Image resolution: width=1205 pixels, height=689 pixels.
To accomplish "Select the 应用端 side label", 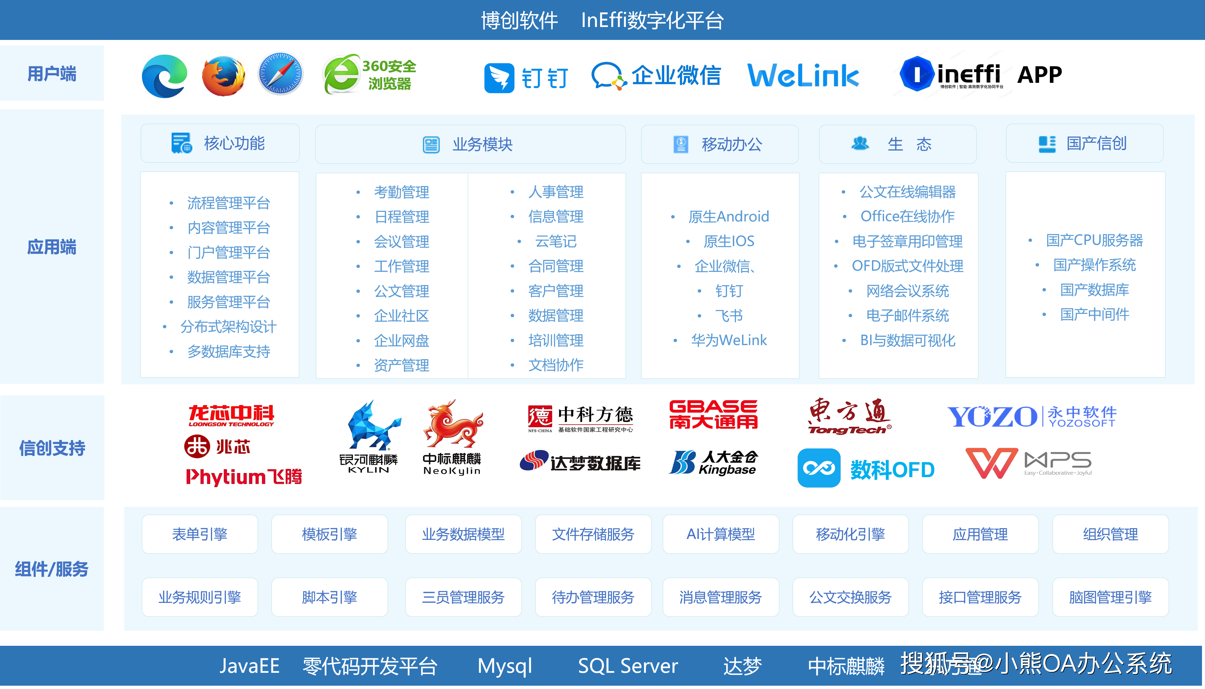I will (x=52, y=247).
